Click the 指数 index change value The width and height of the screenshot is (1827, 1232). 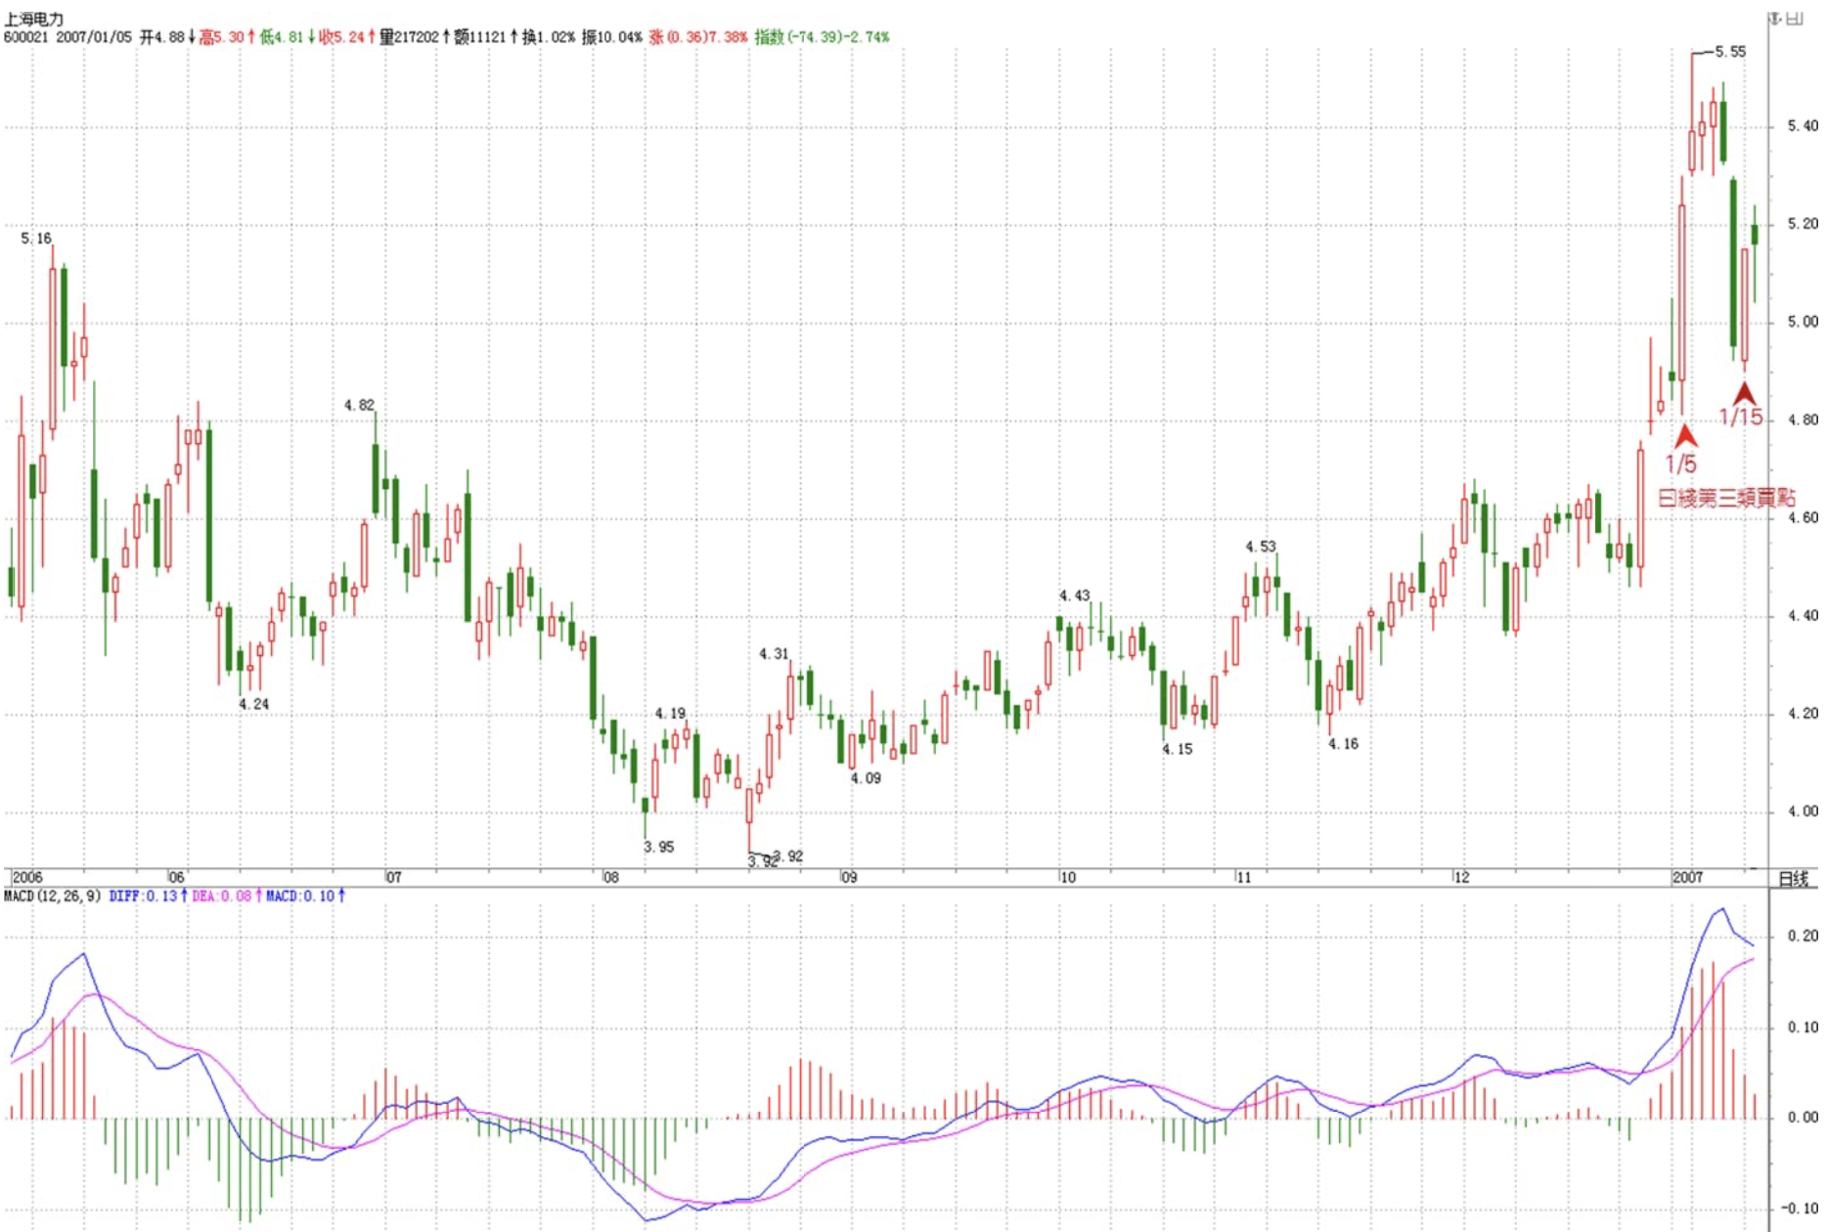point(822,37)
